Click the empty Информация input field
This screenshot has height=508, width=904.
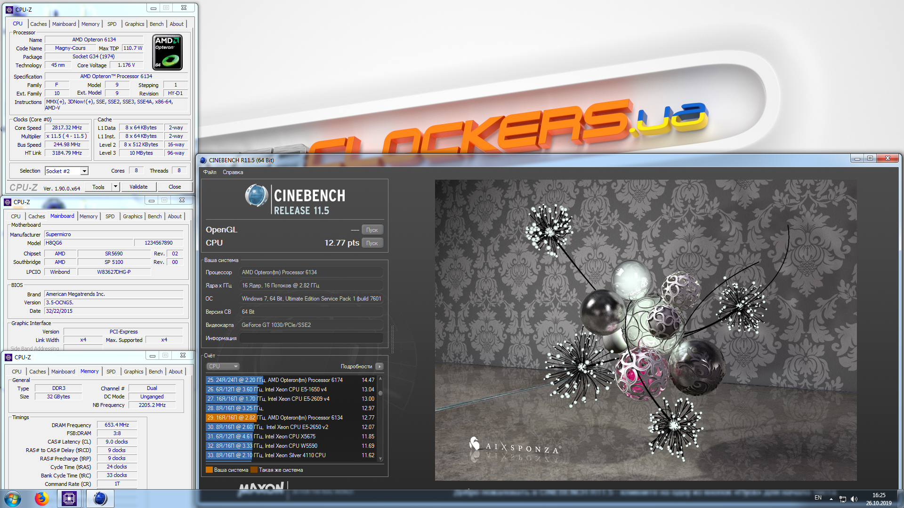coord(311,338)
